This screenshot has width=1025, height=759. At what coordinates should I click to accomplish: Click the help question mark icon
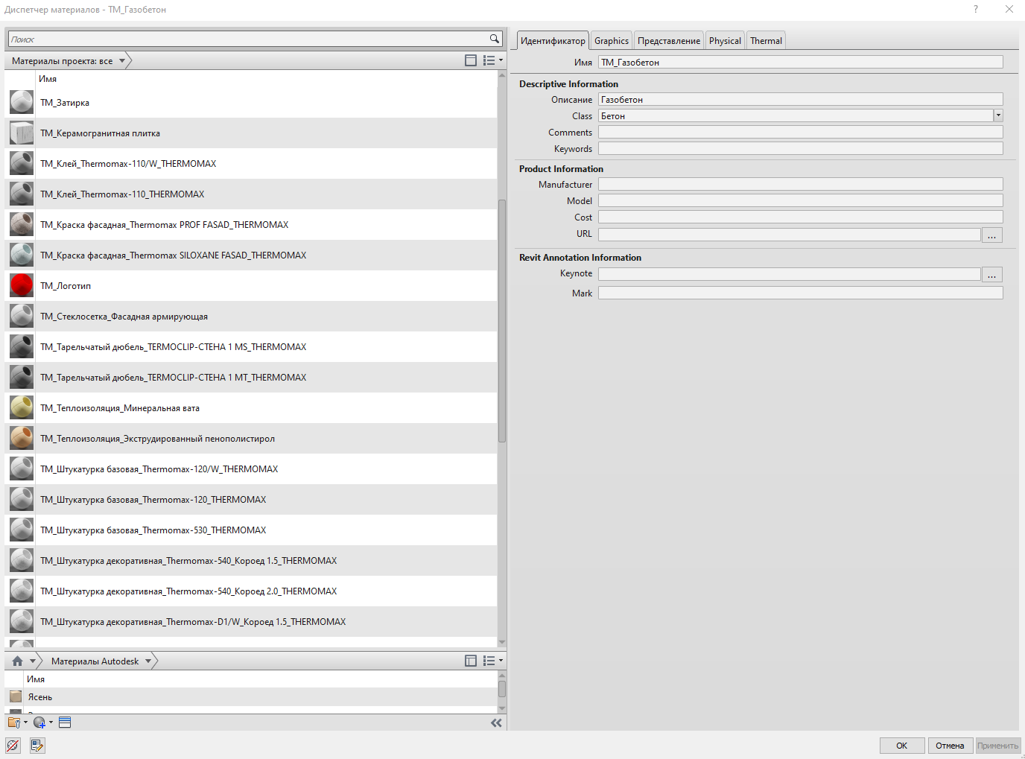976,9
